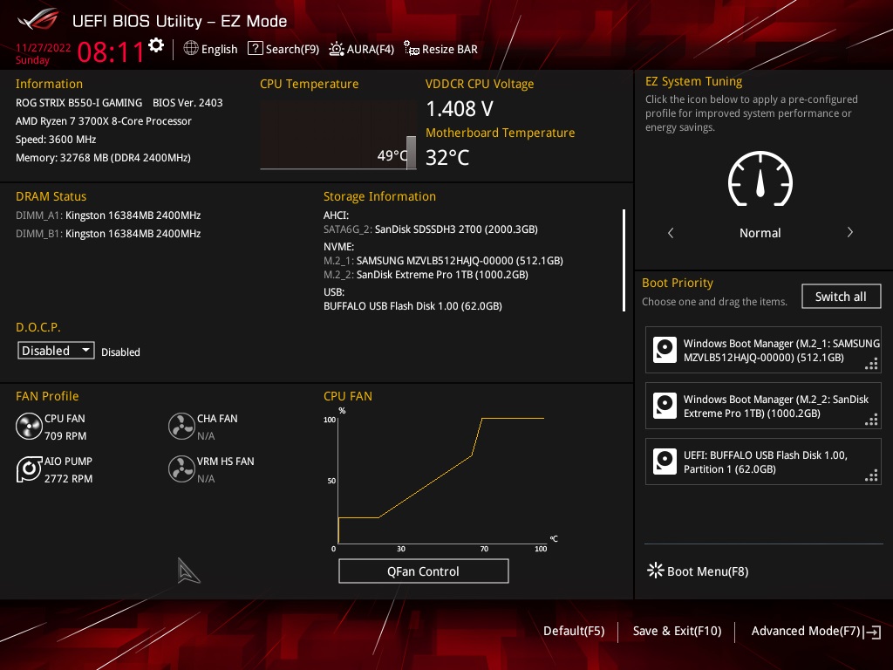Click BUFFALO USB Flash Disk storage entry
The height and width of the screenshot is (670, 893).
pyautogui.click(x=412, y=306)
